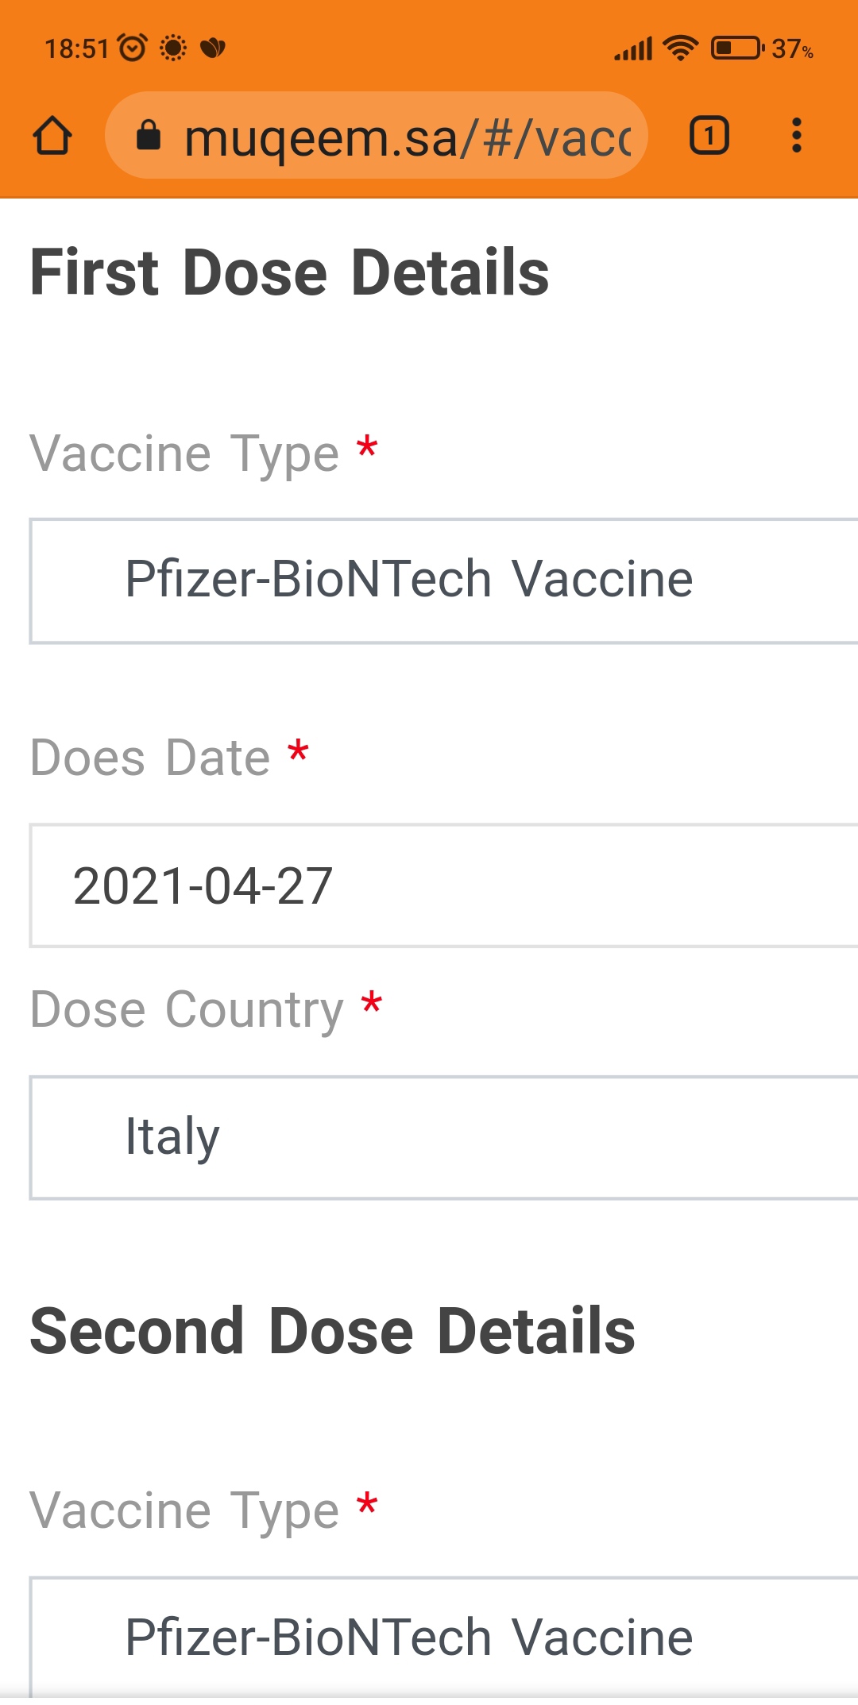Tap the cellular signal strength icon

[x=633, y=48]
